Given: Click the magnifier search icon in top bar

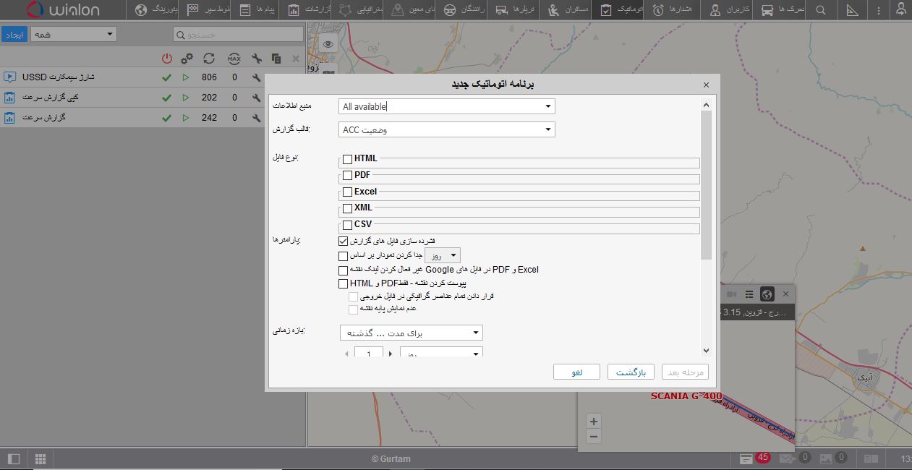Looking at the screenshot, I should pos(820,10).
